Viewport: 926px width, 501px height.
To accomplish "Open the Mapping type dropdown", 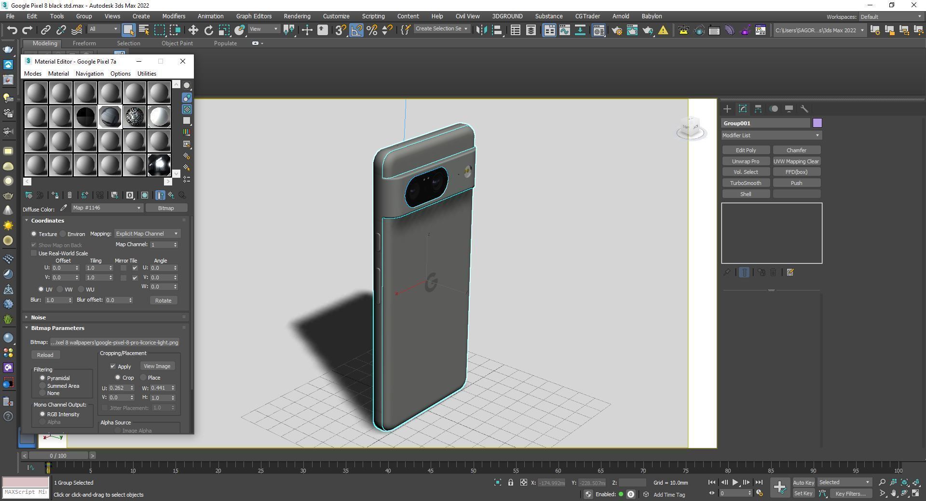I will (x=147, y=234).
